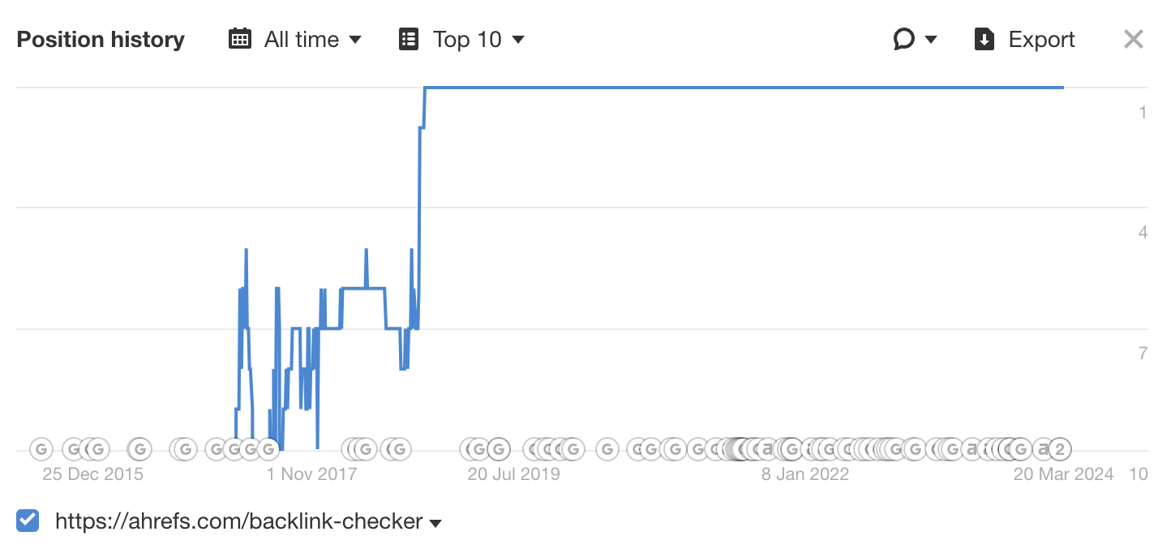The width and height of the screenshot is (1171, 553).
Task: Click the leftmost G marker on the timeline
Action: [41, 448]
